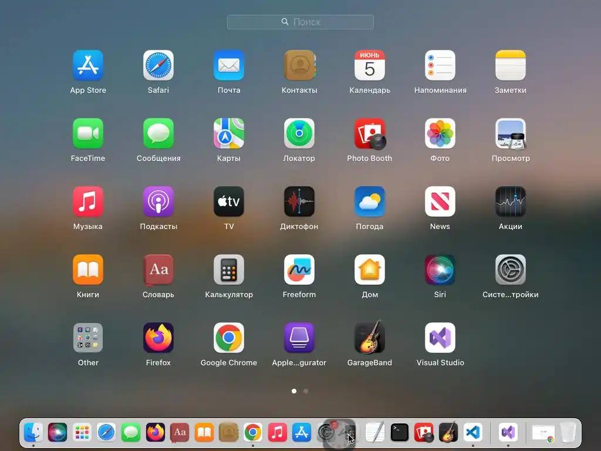Launch Apple Configurator app
Image resolution: width=601 pixels, height=451 pixels.
[x=299, y=338]
